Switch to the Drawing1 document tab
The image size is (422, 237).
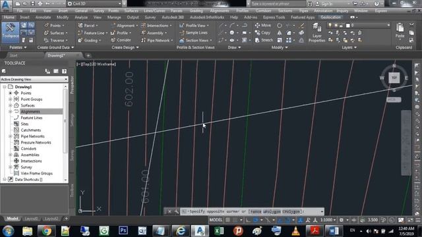(56, 55)
